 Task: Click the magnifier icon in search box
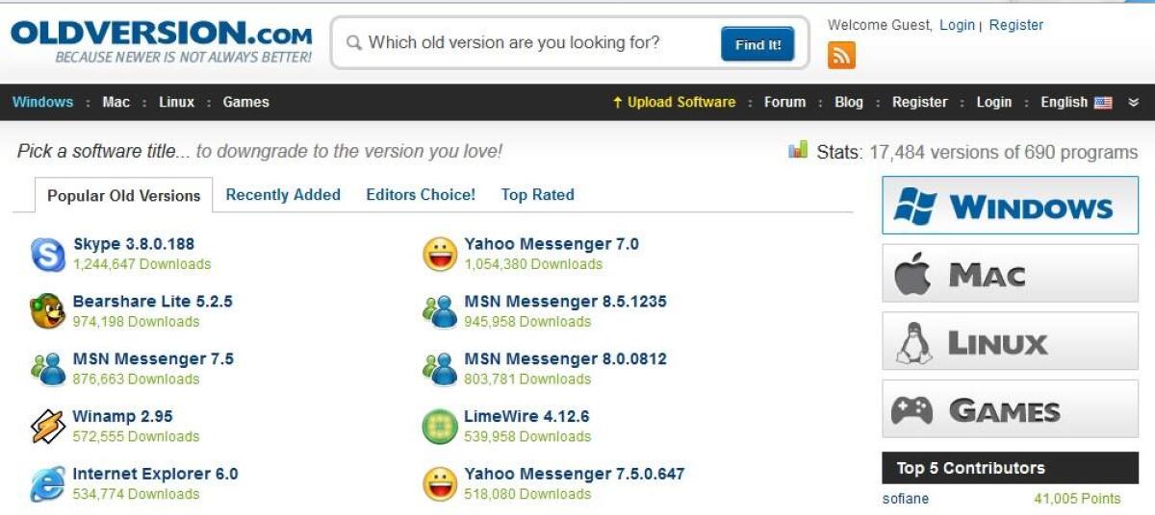pyautogui.click(x=354, y=43)
